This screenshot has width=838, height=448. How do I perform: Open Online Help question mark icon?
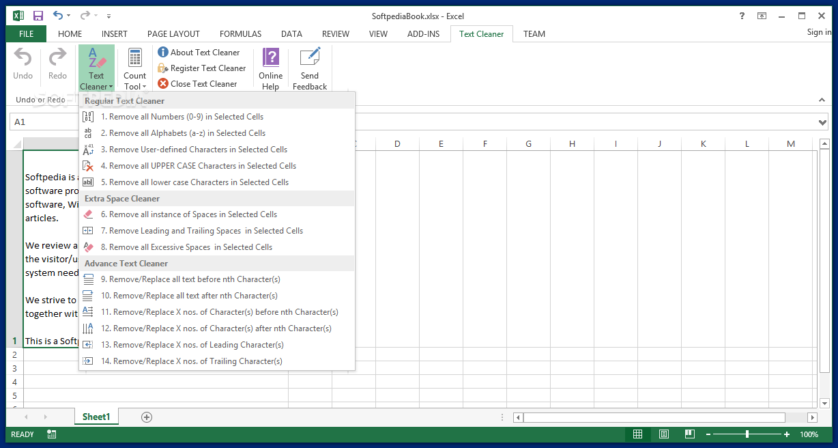coord(271,57)
